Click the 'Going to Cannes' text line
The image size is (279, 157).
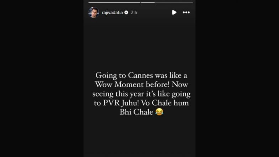(x=141, y=75)
